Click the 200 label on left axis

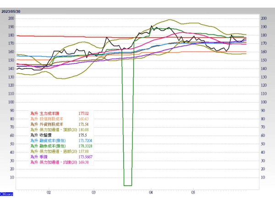[x=11, y=18]
